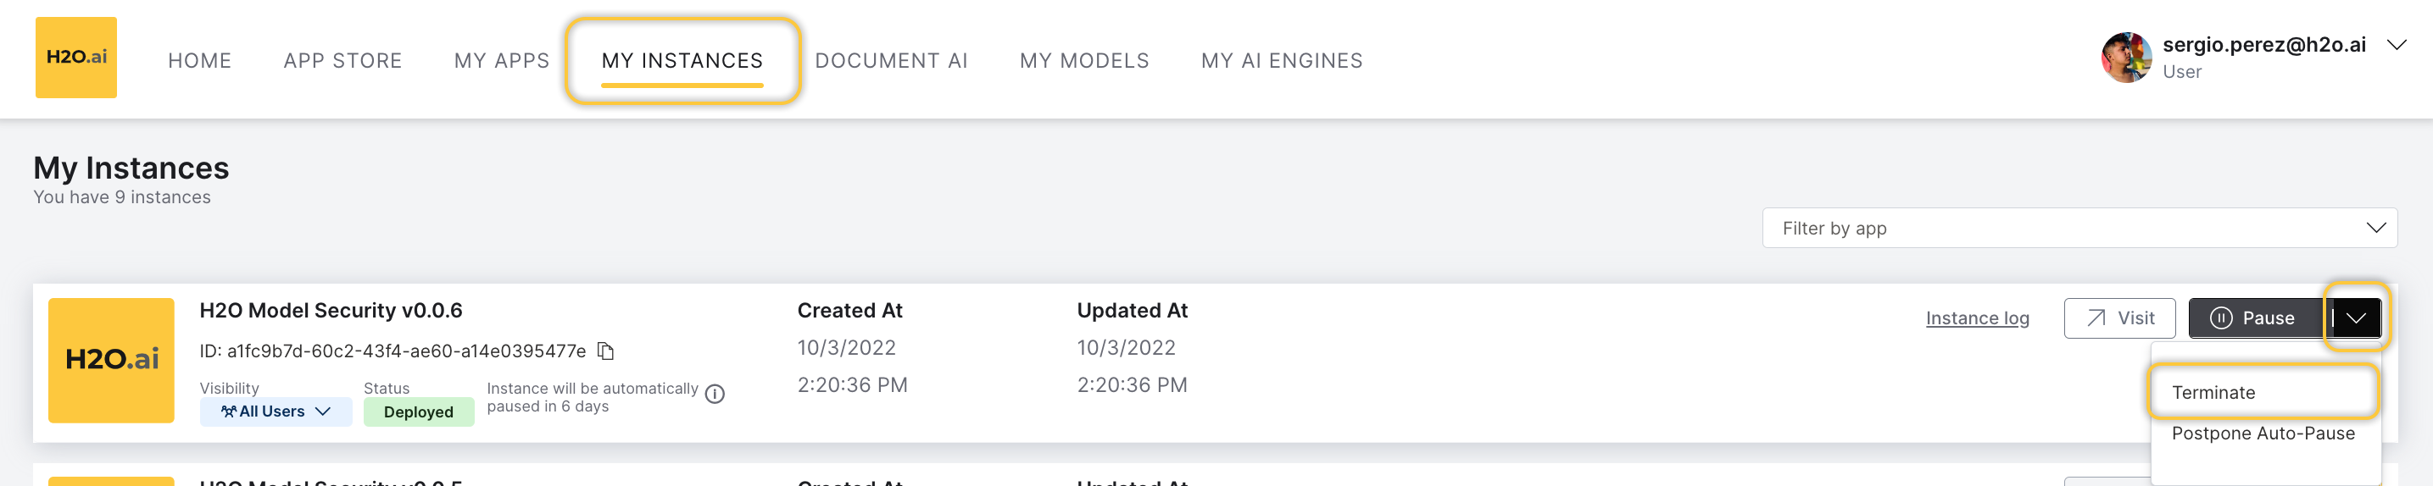Image resolution: width=2433 pixels, height=486 pixels.
Task: Open the My AI Engines tab
Action: tap(1282, 60)
